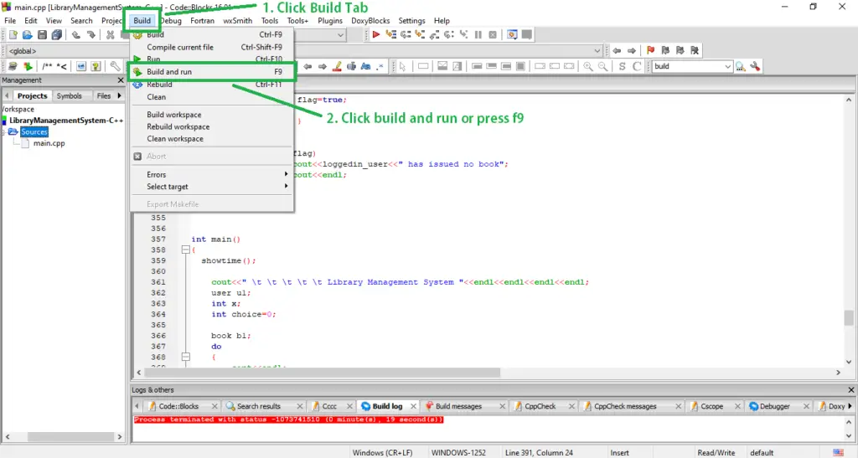Click the Run to cursor debug icon

[x=390, y=34]
